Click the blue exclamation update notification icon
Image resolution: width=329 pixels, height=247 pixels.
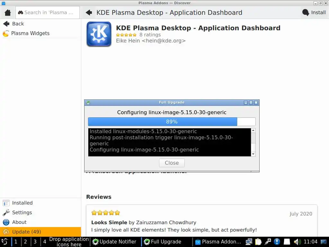277,242
